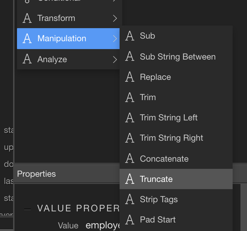Click the A icon beside Pad Start
The width and height of the screenshot is (247, 231).
tap(130, 220)
